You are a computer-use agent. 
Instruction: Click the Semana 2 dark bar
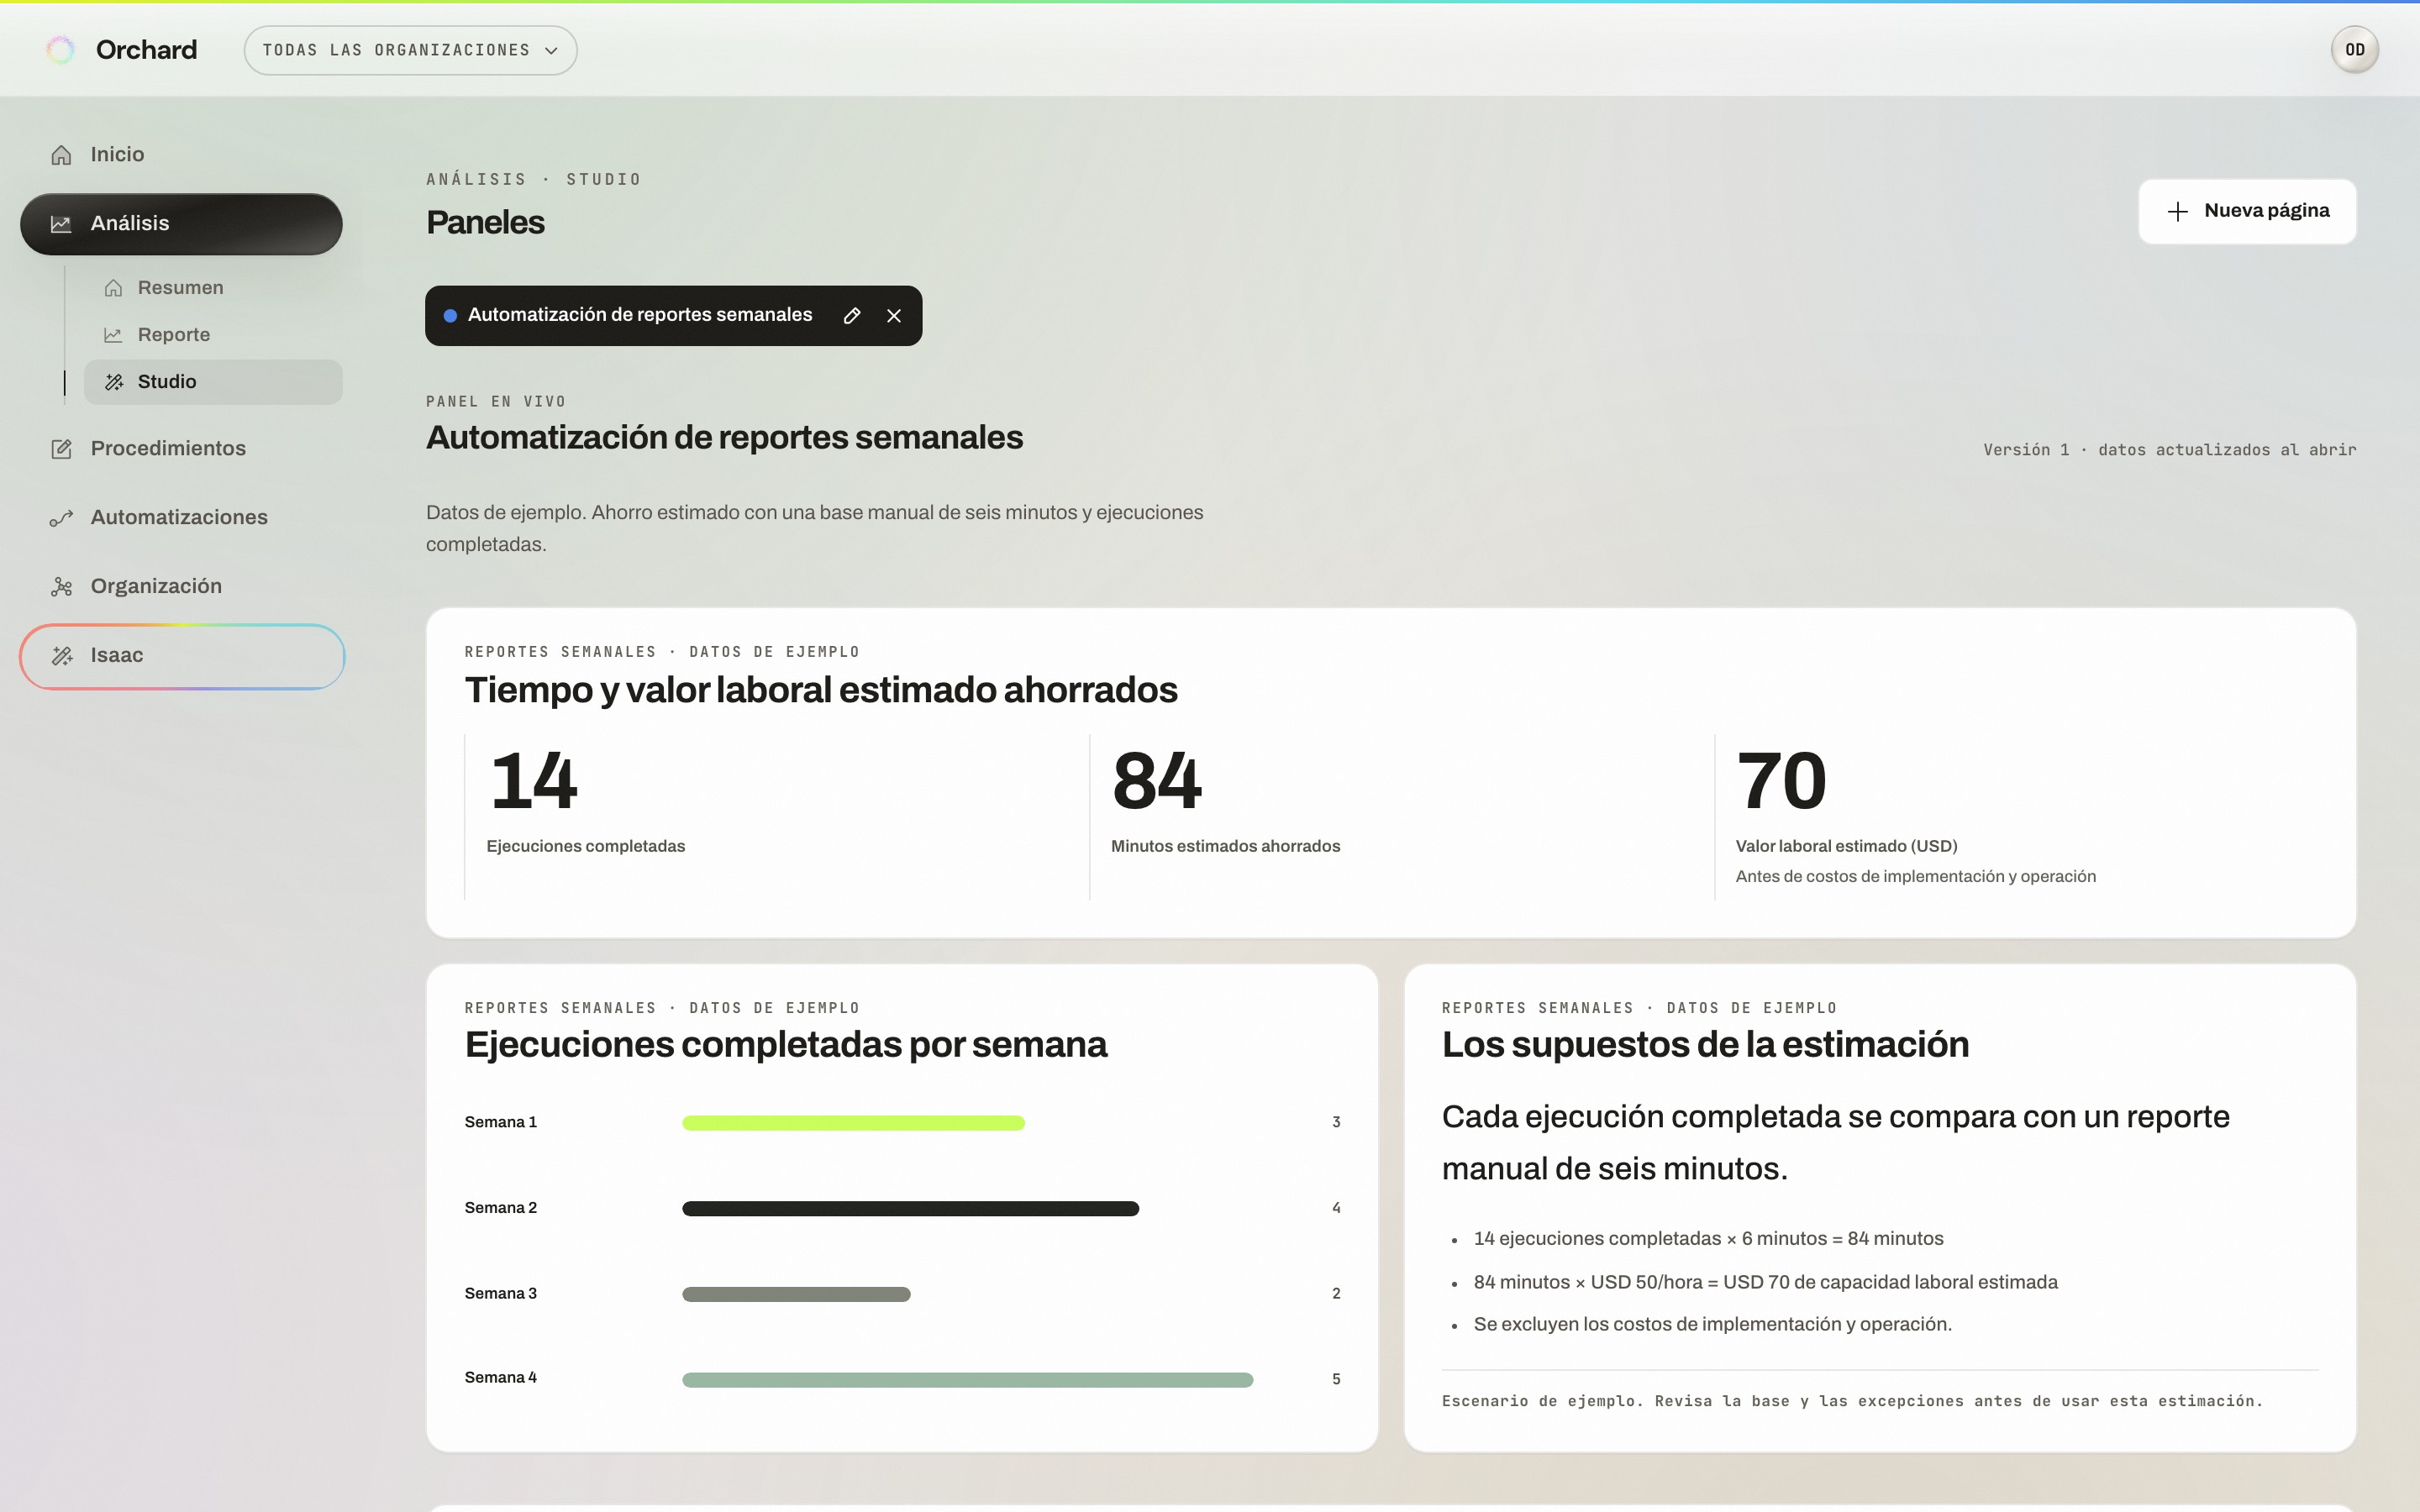coord(910,1209)
